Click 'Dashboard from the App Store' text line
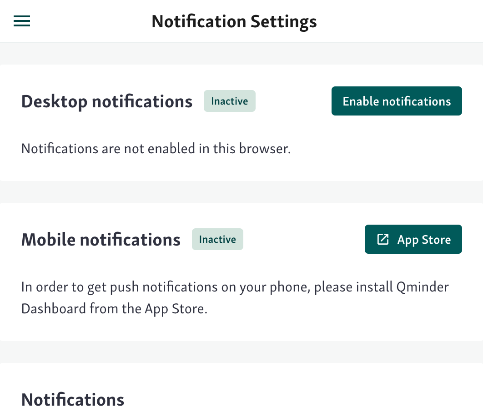Viewport: 483px width, 412px height. (x=114, y=309)
